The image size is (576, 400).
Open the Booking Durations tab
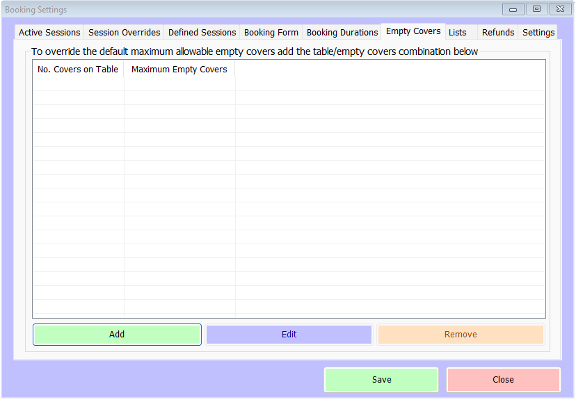342,33
